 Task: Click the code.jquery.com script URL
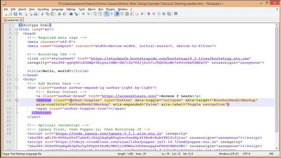click(x=108, y=133)
